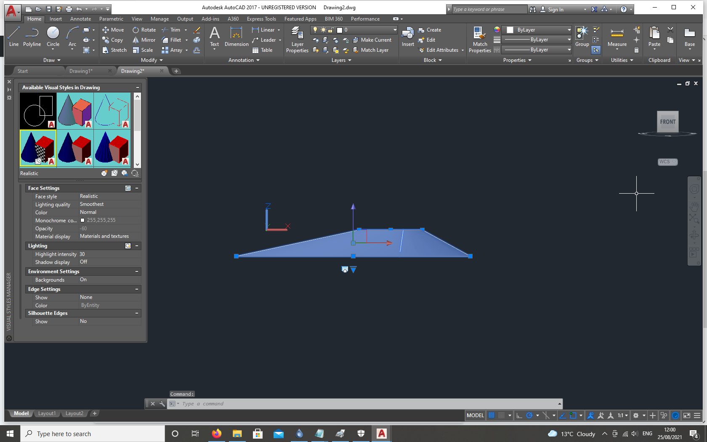The width and height of the screenshot is (707, 442).
Task: Turn off layer light bulb toggle
Action: [x=315, y=29]
